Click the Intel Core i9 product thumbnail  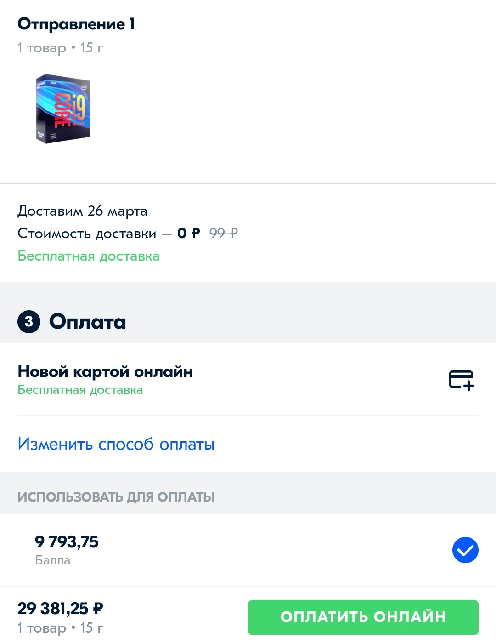tap(63, 108)
